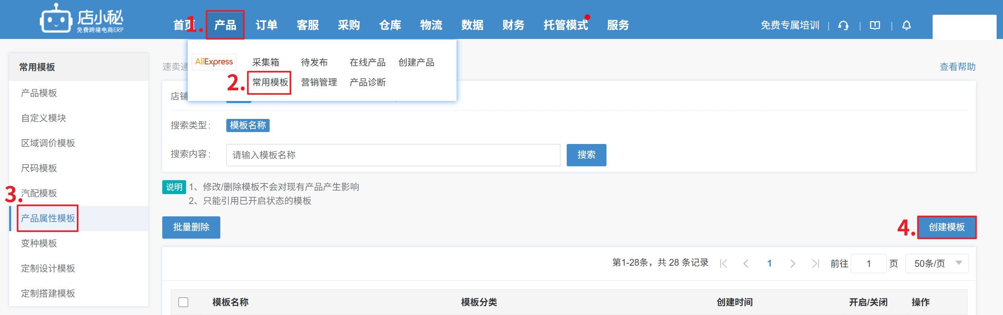Screen dimensions: 1003x315
Task: Open the notification bell
Action: (906, 25)
